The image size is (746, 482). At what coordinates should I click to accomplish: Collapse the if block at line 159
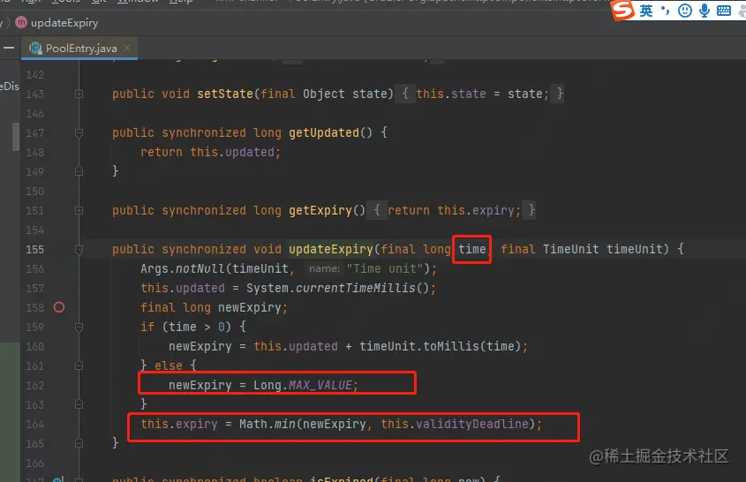pos(79,327)
